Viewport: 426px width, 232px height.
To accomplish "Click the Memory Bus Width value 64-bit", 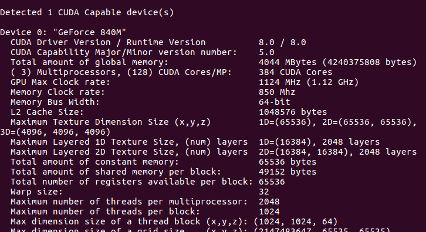I will tap(275, 102).
